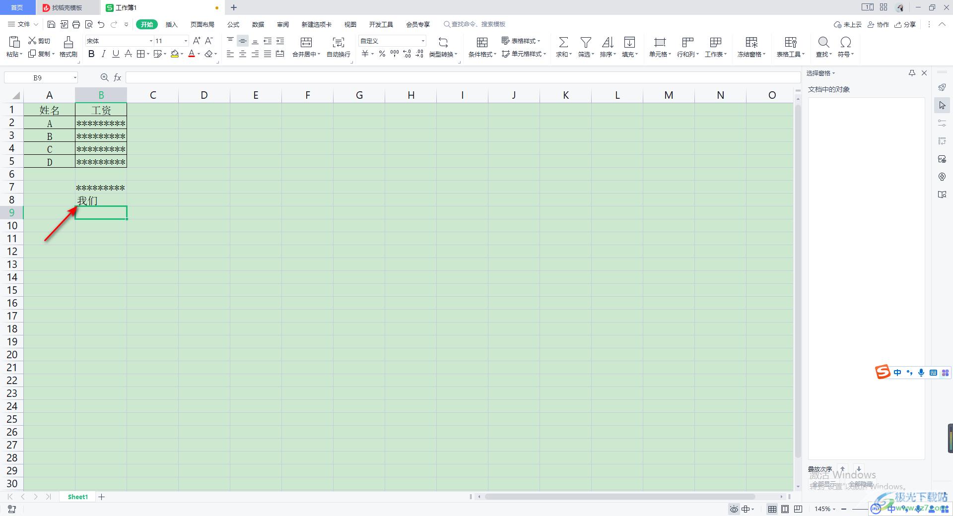Open the 公式 (Formulas) tab
Viewport: 953px width, 516px height.
tap(233, 24)
